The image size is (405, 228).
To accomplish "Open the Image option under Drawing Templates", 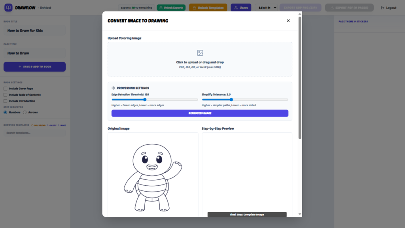I will 63,125.
